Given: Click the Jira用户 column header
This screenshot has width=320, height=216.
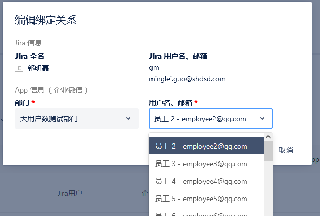Looking at the screenshot, I should tap(70, 193).
